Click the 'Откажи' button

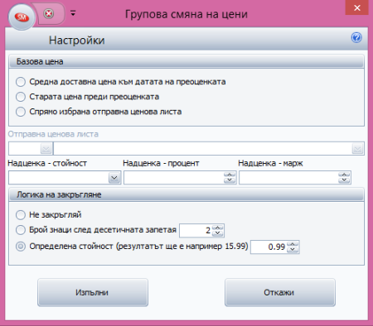[x=280, y=292]
